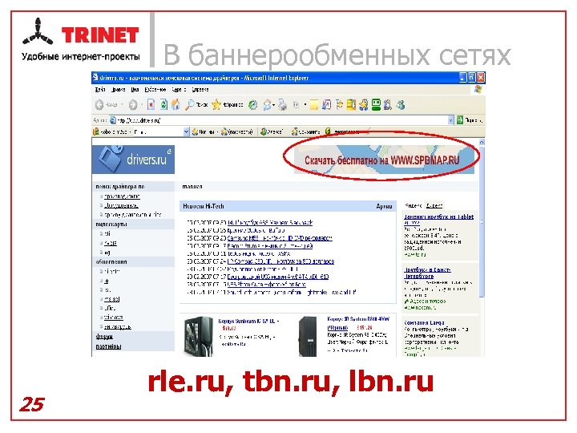577x433 pixels.
Task: Open the Правка (Edit) menu
Action: click(x=118, y=90)
